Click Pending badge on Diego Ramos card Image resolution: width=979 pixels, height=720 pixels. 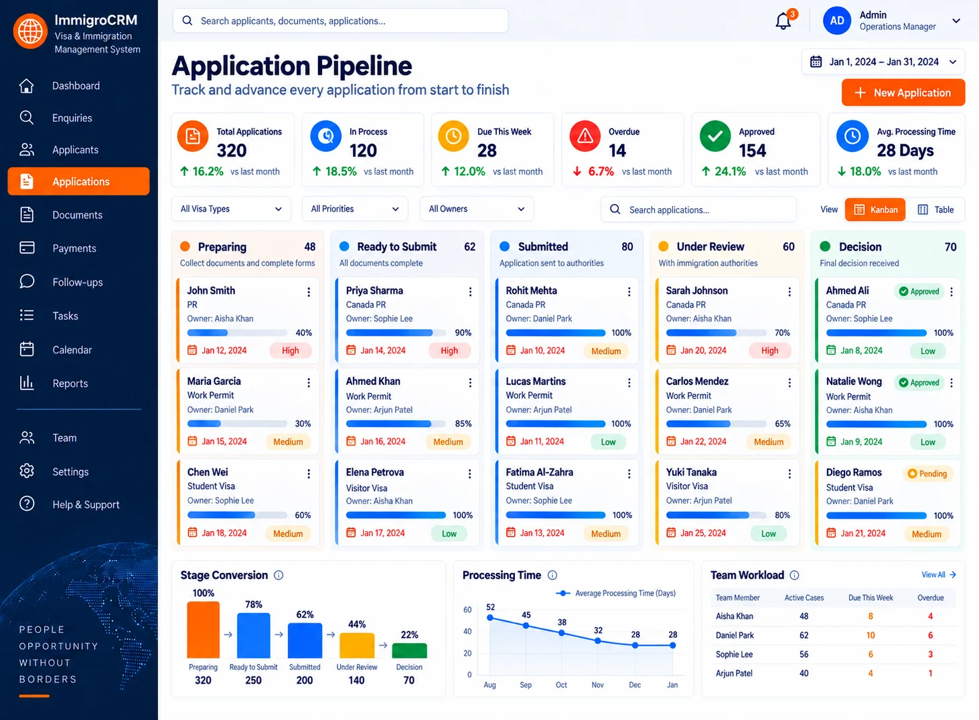tap(927, 474)
